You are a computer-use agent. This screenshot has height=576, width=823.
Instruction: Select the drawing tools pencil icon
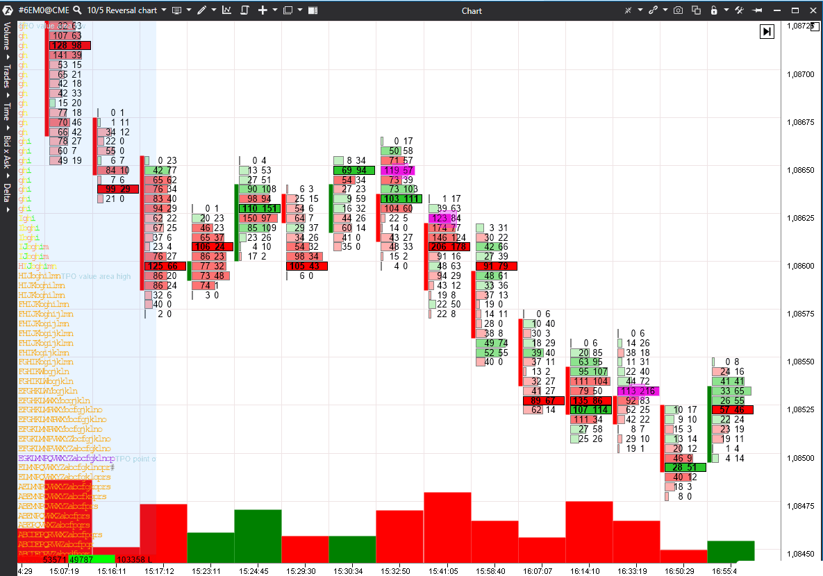click(x=202, y=10)
